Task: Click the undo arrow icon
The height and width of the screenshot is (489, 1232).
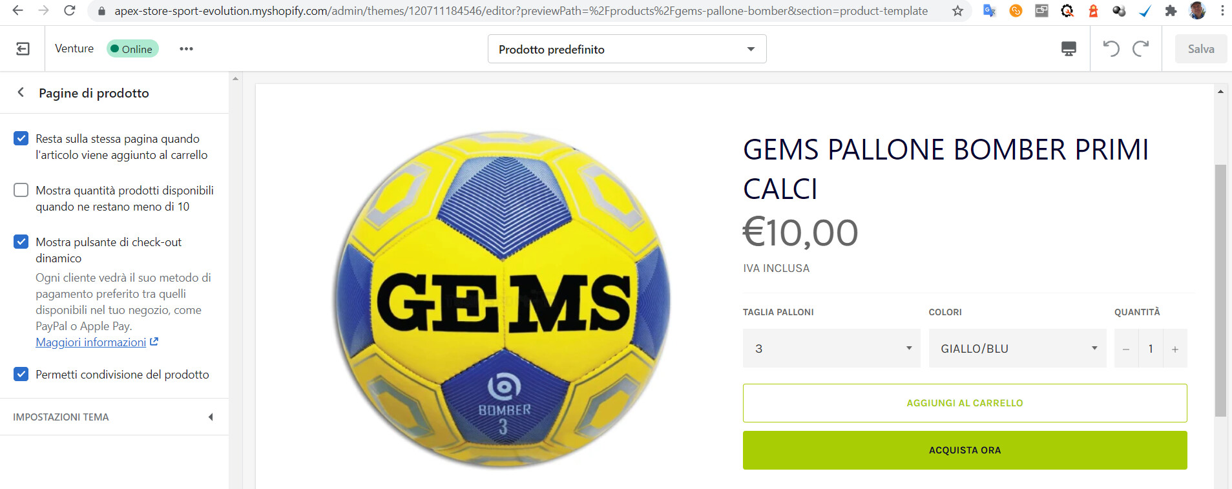Action: (1111, 48)
